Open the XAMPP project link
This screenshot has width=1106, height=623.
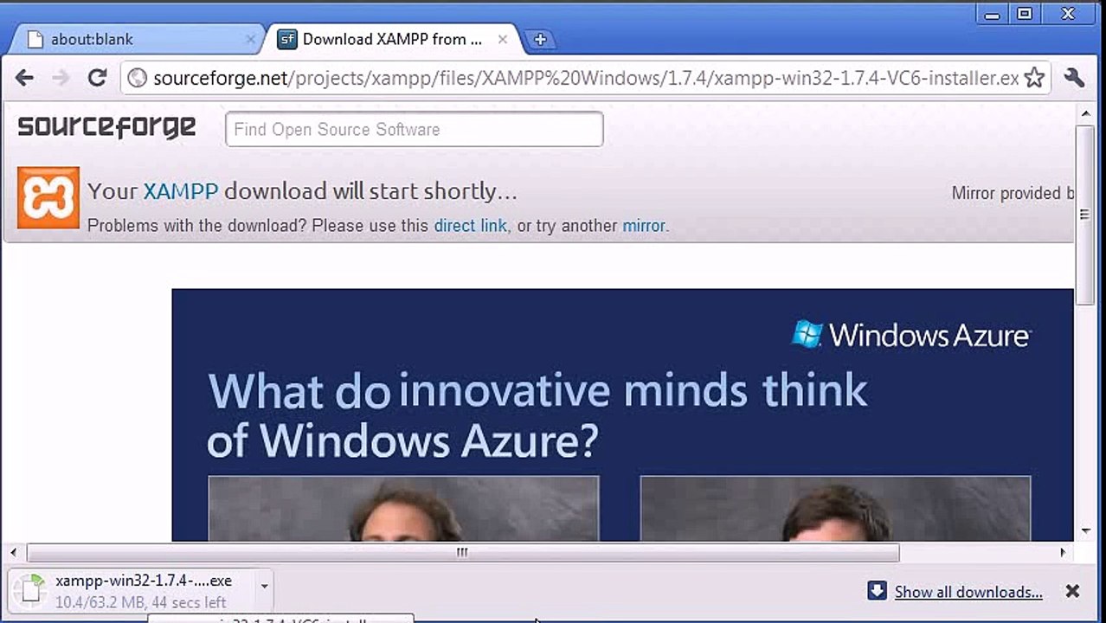(x=180, y=191)
